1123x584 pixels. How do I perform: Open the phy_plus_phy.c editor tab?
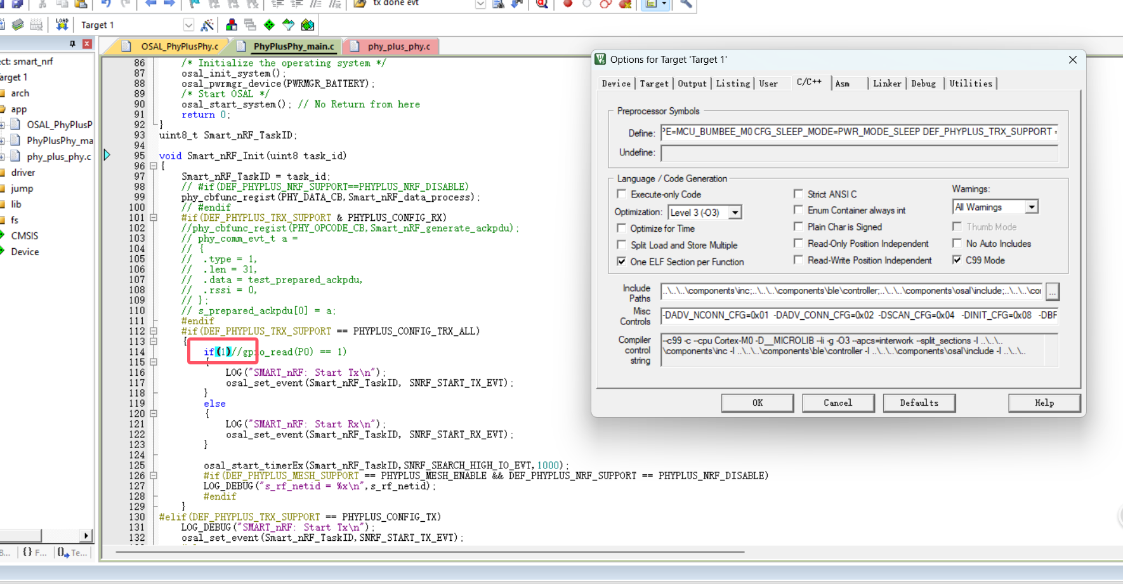[391, 46]
